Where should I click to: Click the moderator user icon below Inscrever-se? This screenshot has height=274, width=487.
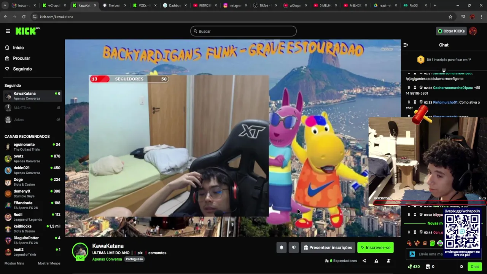pos(388,261)
